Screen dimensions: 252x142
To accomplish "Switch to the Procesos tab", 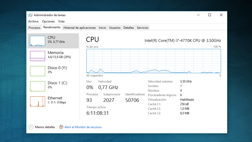I will (34, 28).
